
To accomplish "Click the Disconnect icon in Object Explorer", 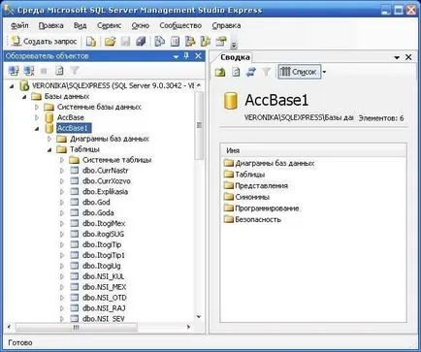I will pos(29,71).
